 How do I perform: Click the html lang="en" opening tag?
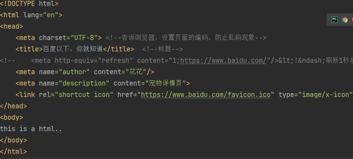tap(31, 15)
